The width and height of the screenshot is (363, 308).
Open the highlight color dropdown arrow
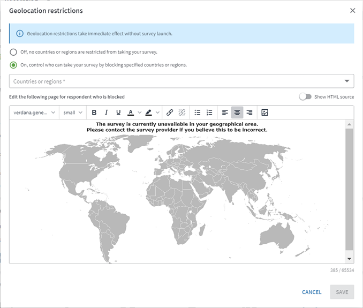point(157,112)
